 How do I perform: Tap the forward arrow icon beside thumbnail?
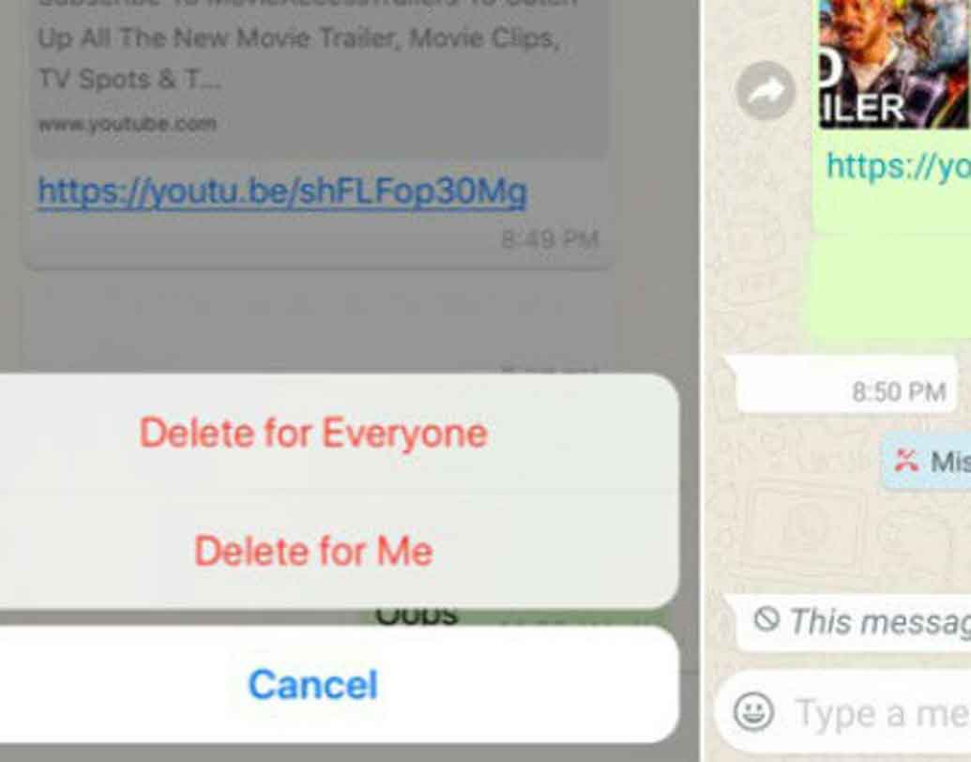click(766, 91)
